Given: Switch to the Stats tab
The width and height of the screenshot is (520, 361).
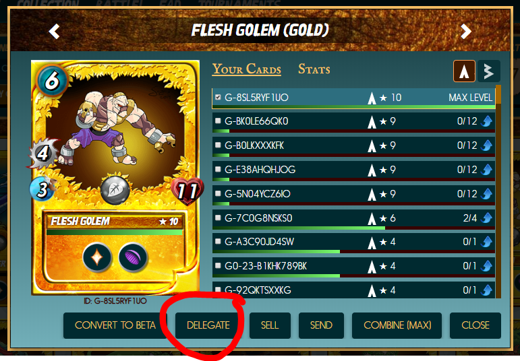Looking at the screenshot, I should tap(314, 69).
